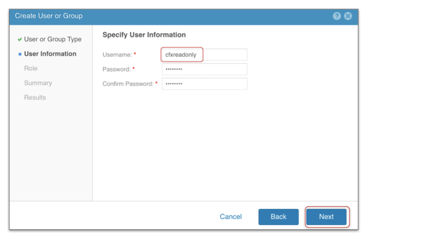Close the Create User or Group dialog
The height and width of the screenshot is (240, 427).
pyautogui.click(x=348, y=16)
